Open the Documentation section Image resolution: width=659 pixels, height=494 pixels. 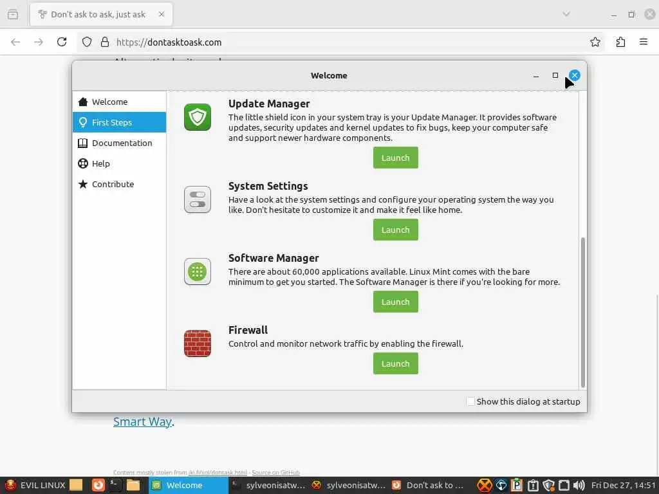pyautogui.click(x=119, y=143)
